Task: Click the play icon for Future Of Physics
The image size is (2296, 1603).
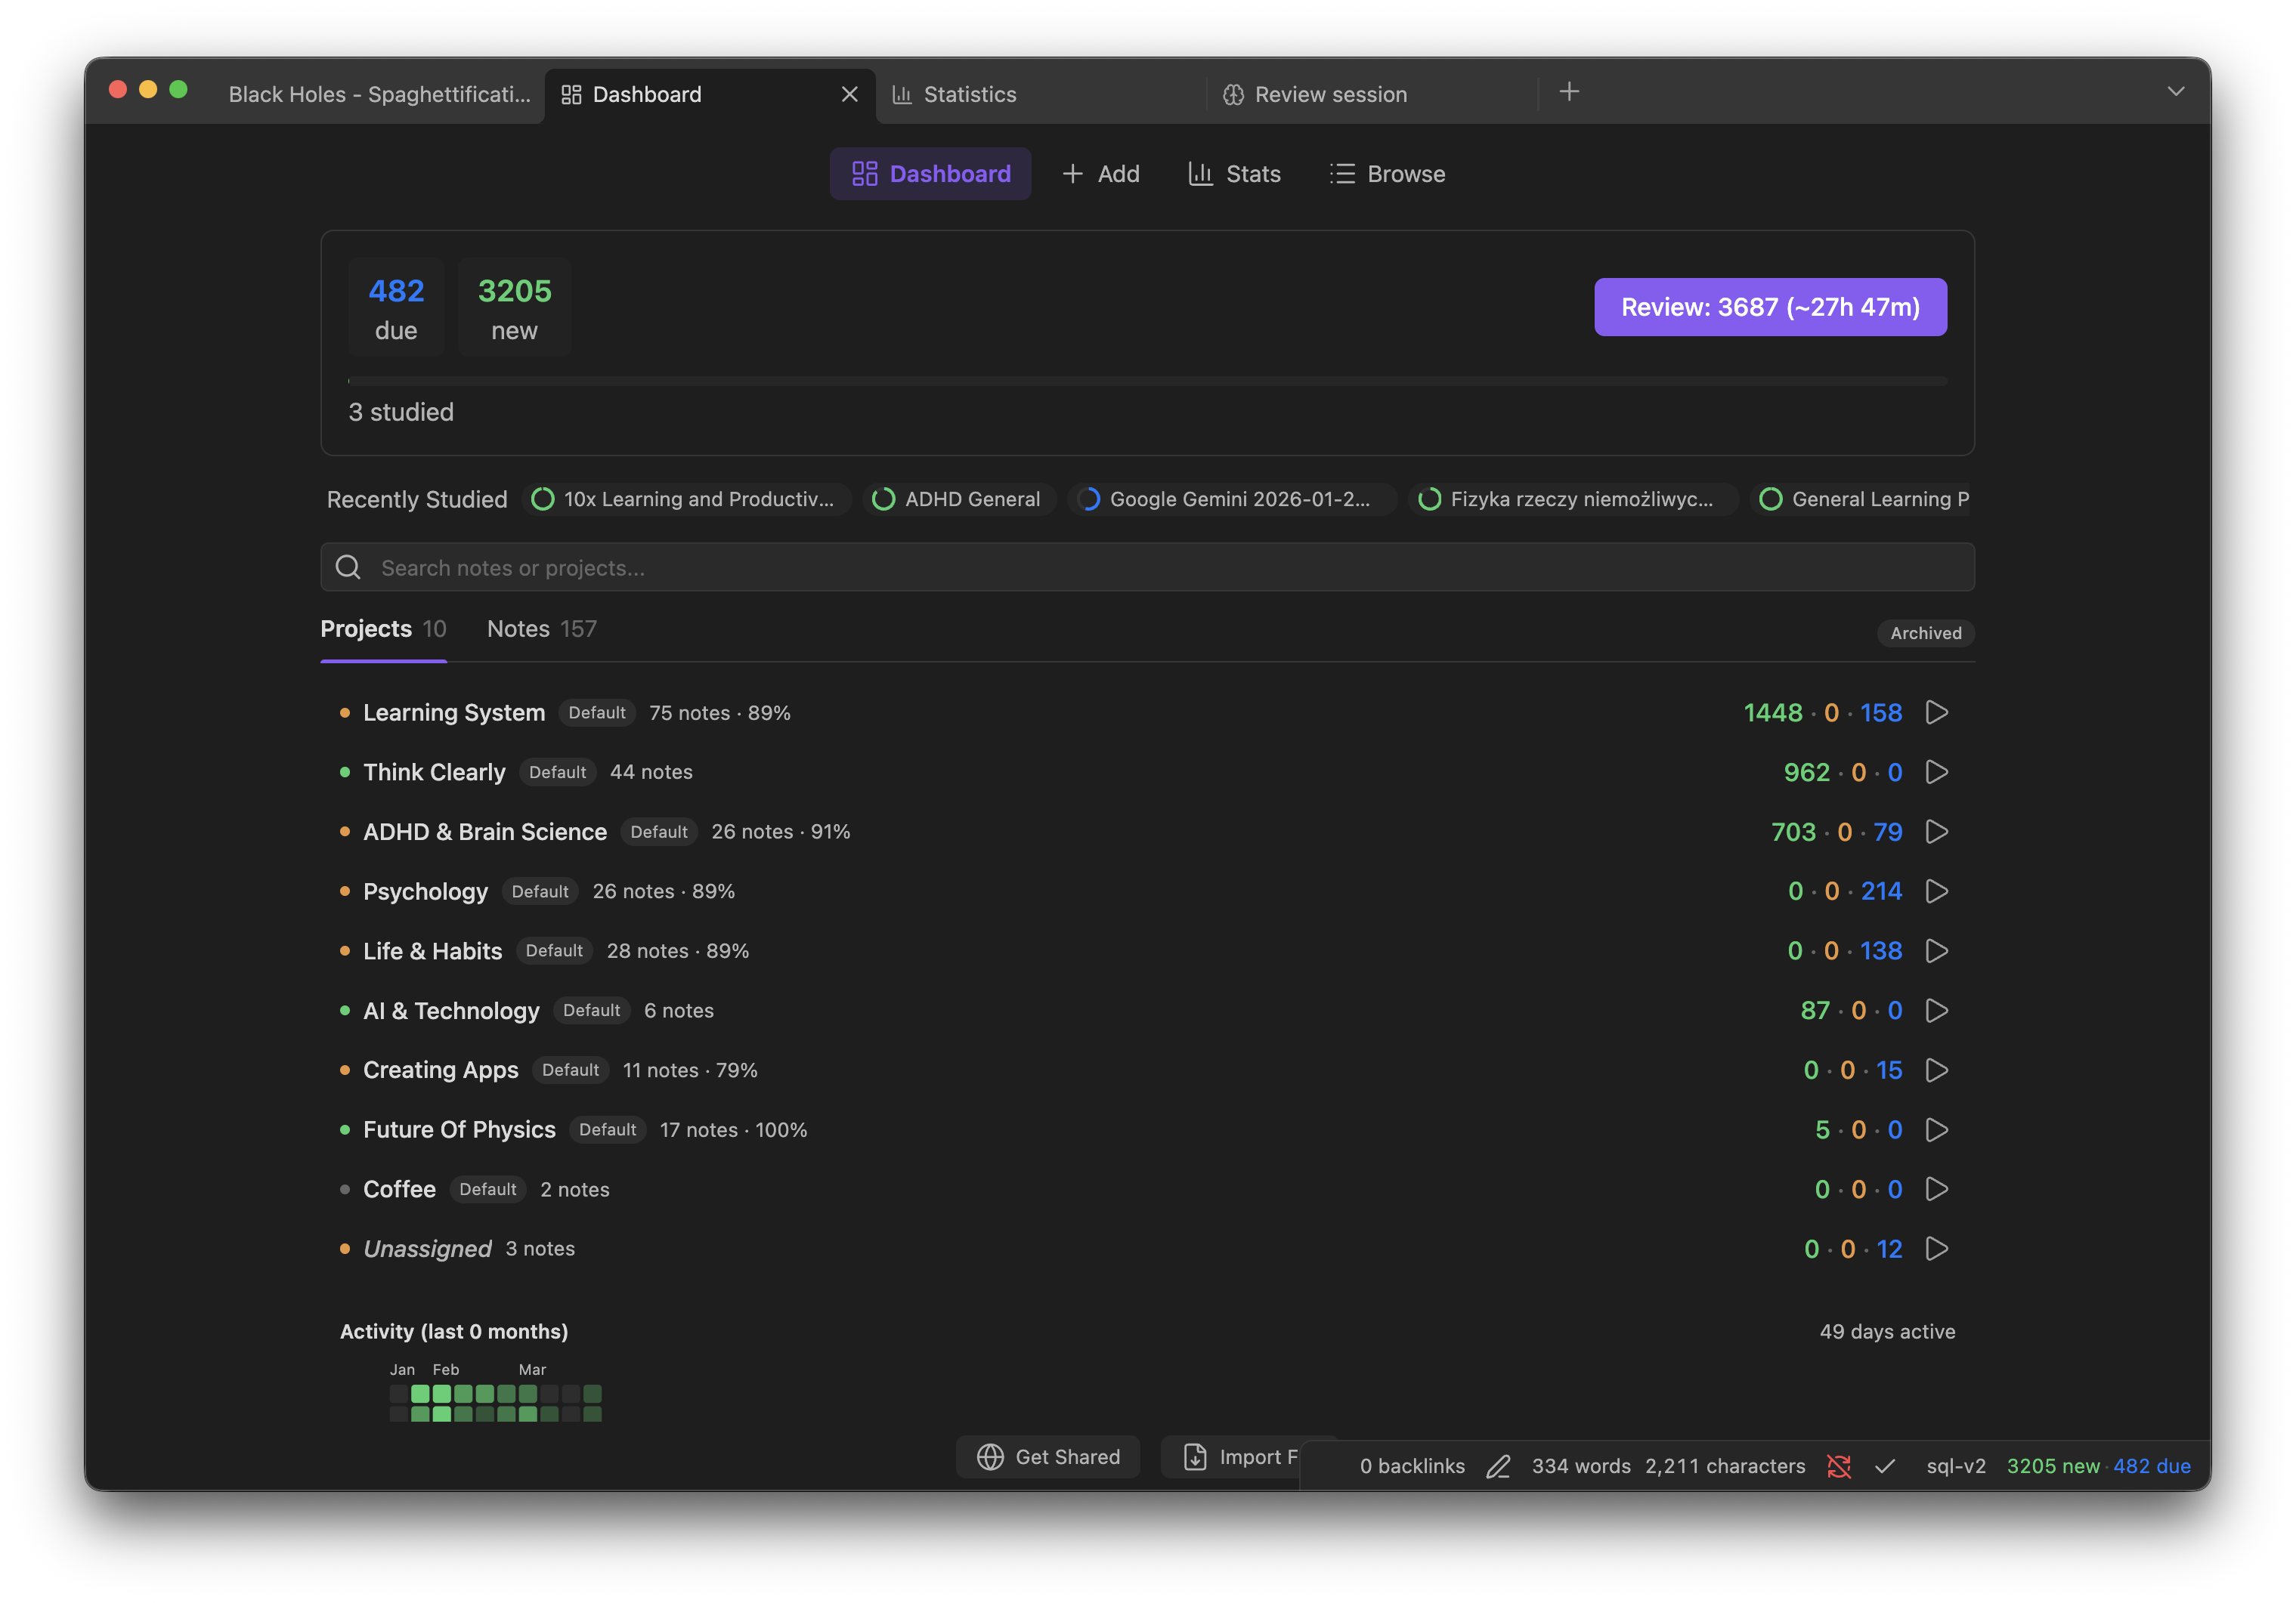Action: point(1936,1130)
